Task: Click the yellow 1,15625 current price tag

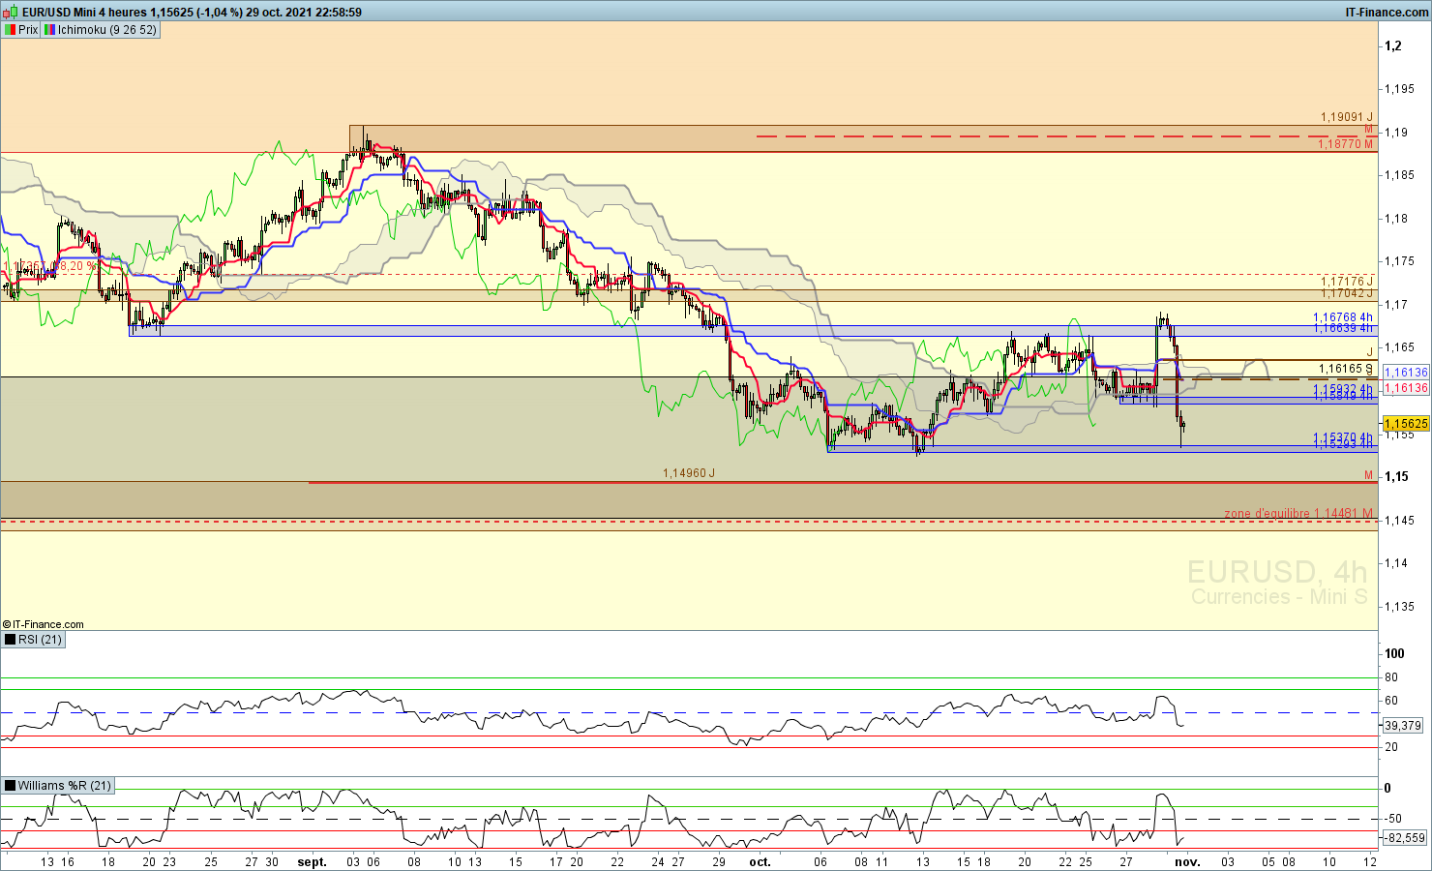Action: 1405,424
